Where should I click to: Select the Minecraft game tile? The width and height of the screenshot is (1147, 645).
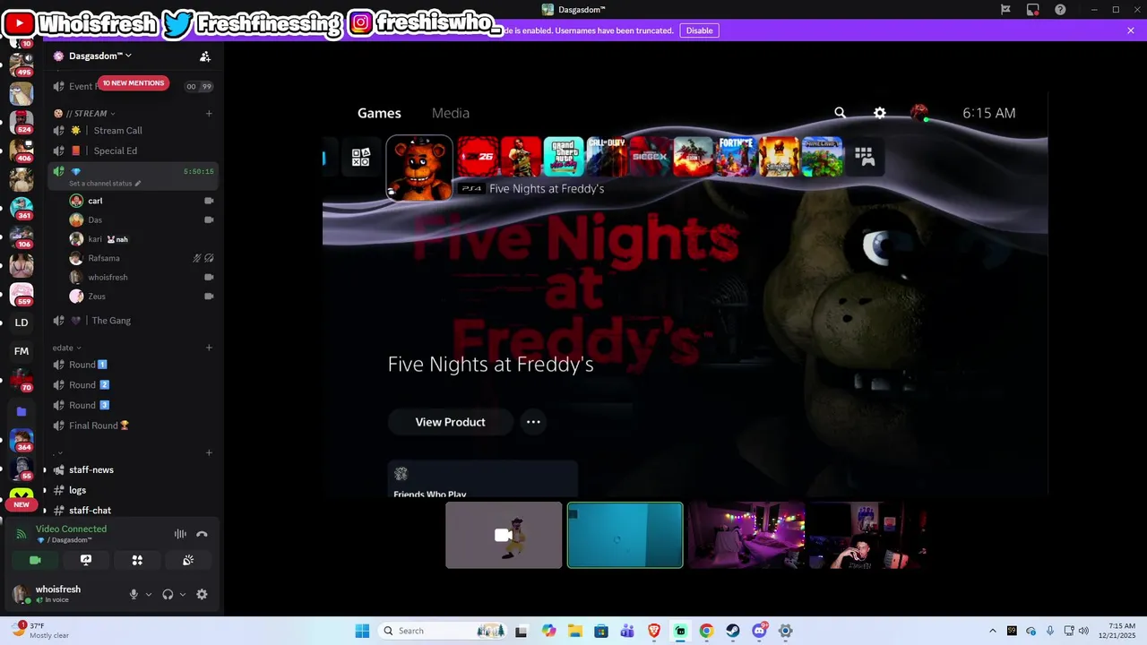pyautogui.click(x=823, y=157)
